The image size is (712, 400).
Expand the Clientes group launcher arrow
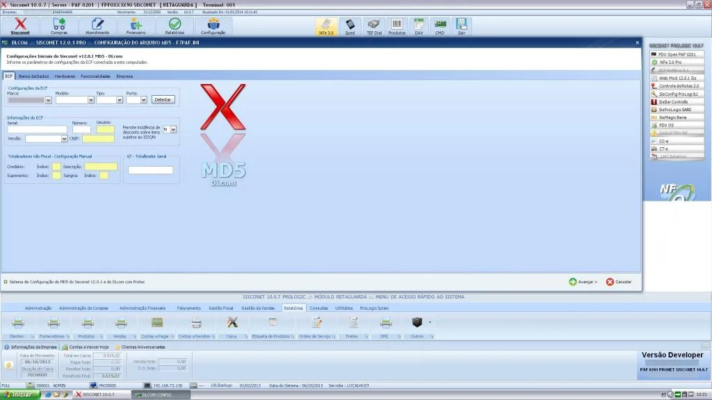tap(32, 337)
